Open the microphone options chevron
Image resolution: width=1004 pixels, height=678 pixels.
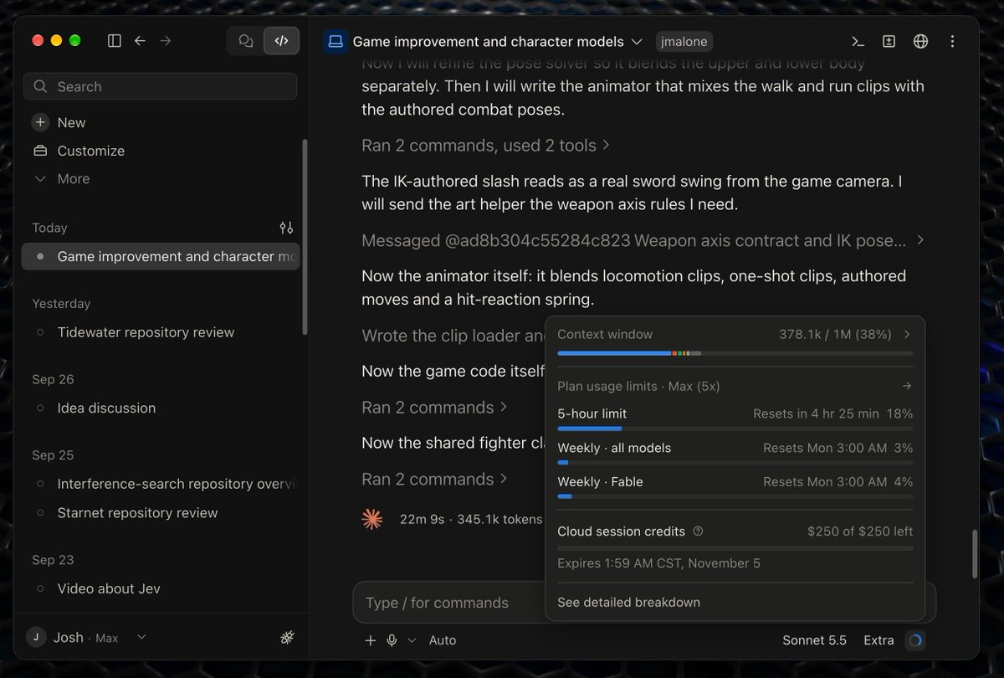(x=411, y=640)
